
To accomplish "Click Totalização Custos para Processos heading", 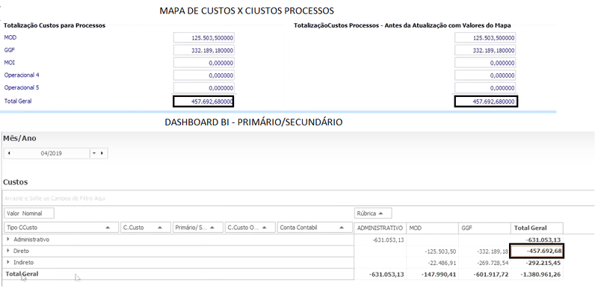I will 55,25.
